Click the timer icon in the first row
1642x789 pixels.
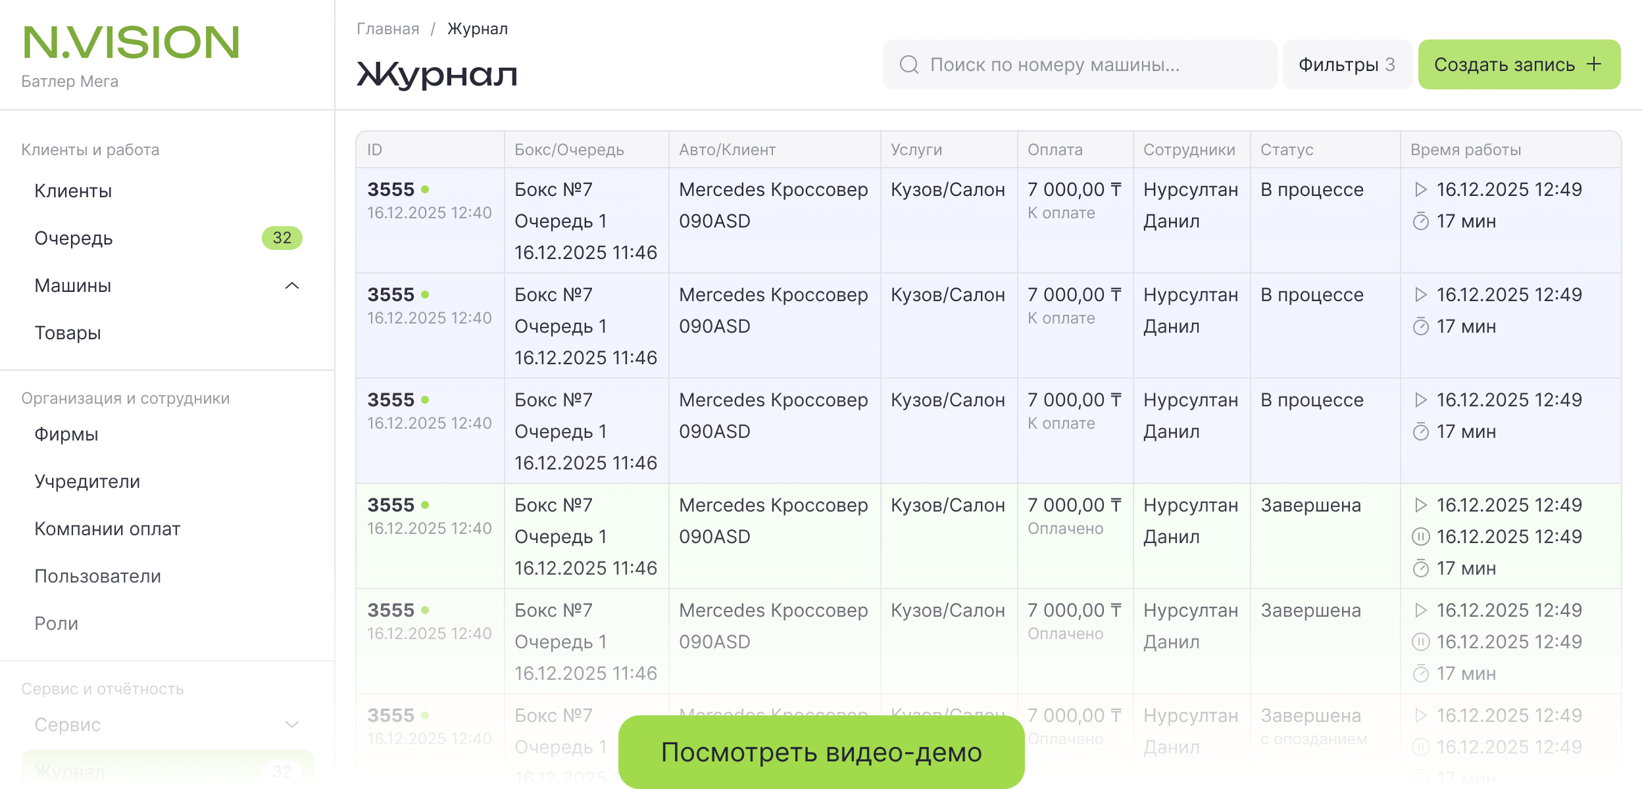[x=1421, y=221]
